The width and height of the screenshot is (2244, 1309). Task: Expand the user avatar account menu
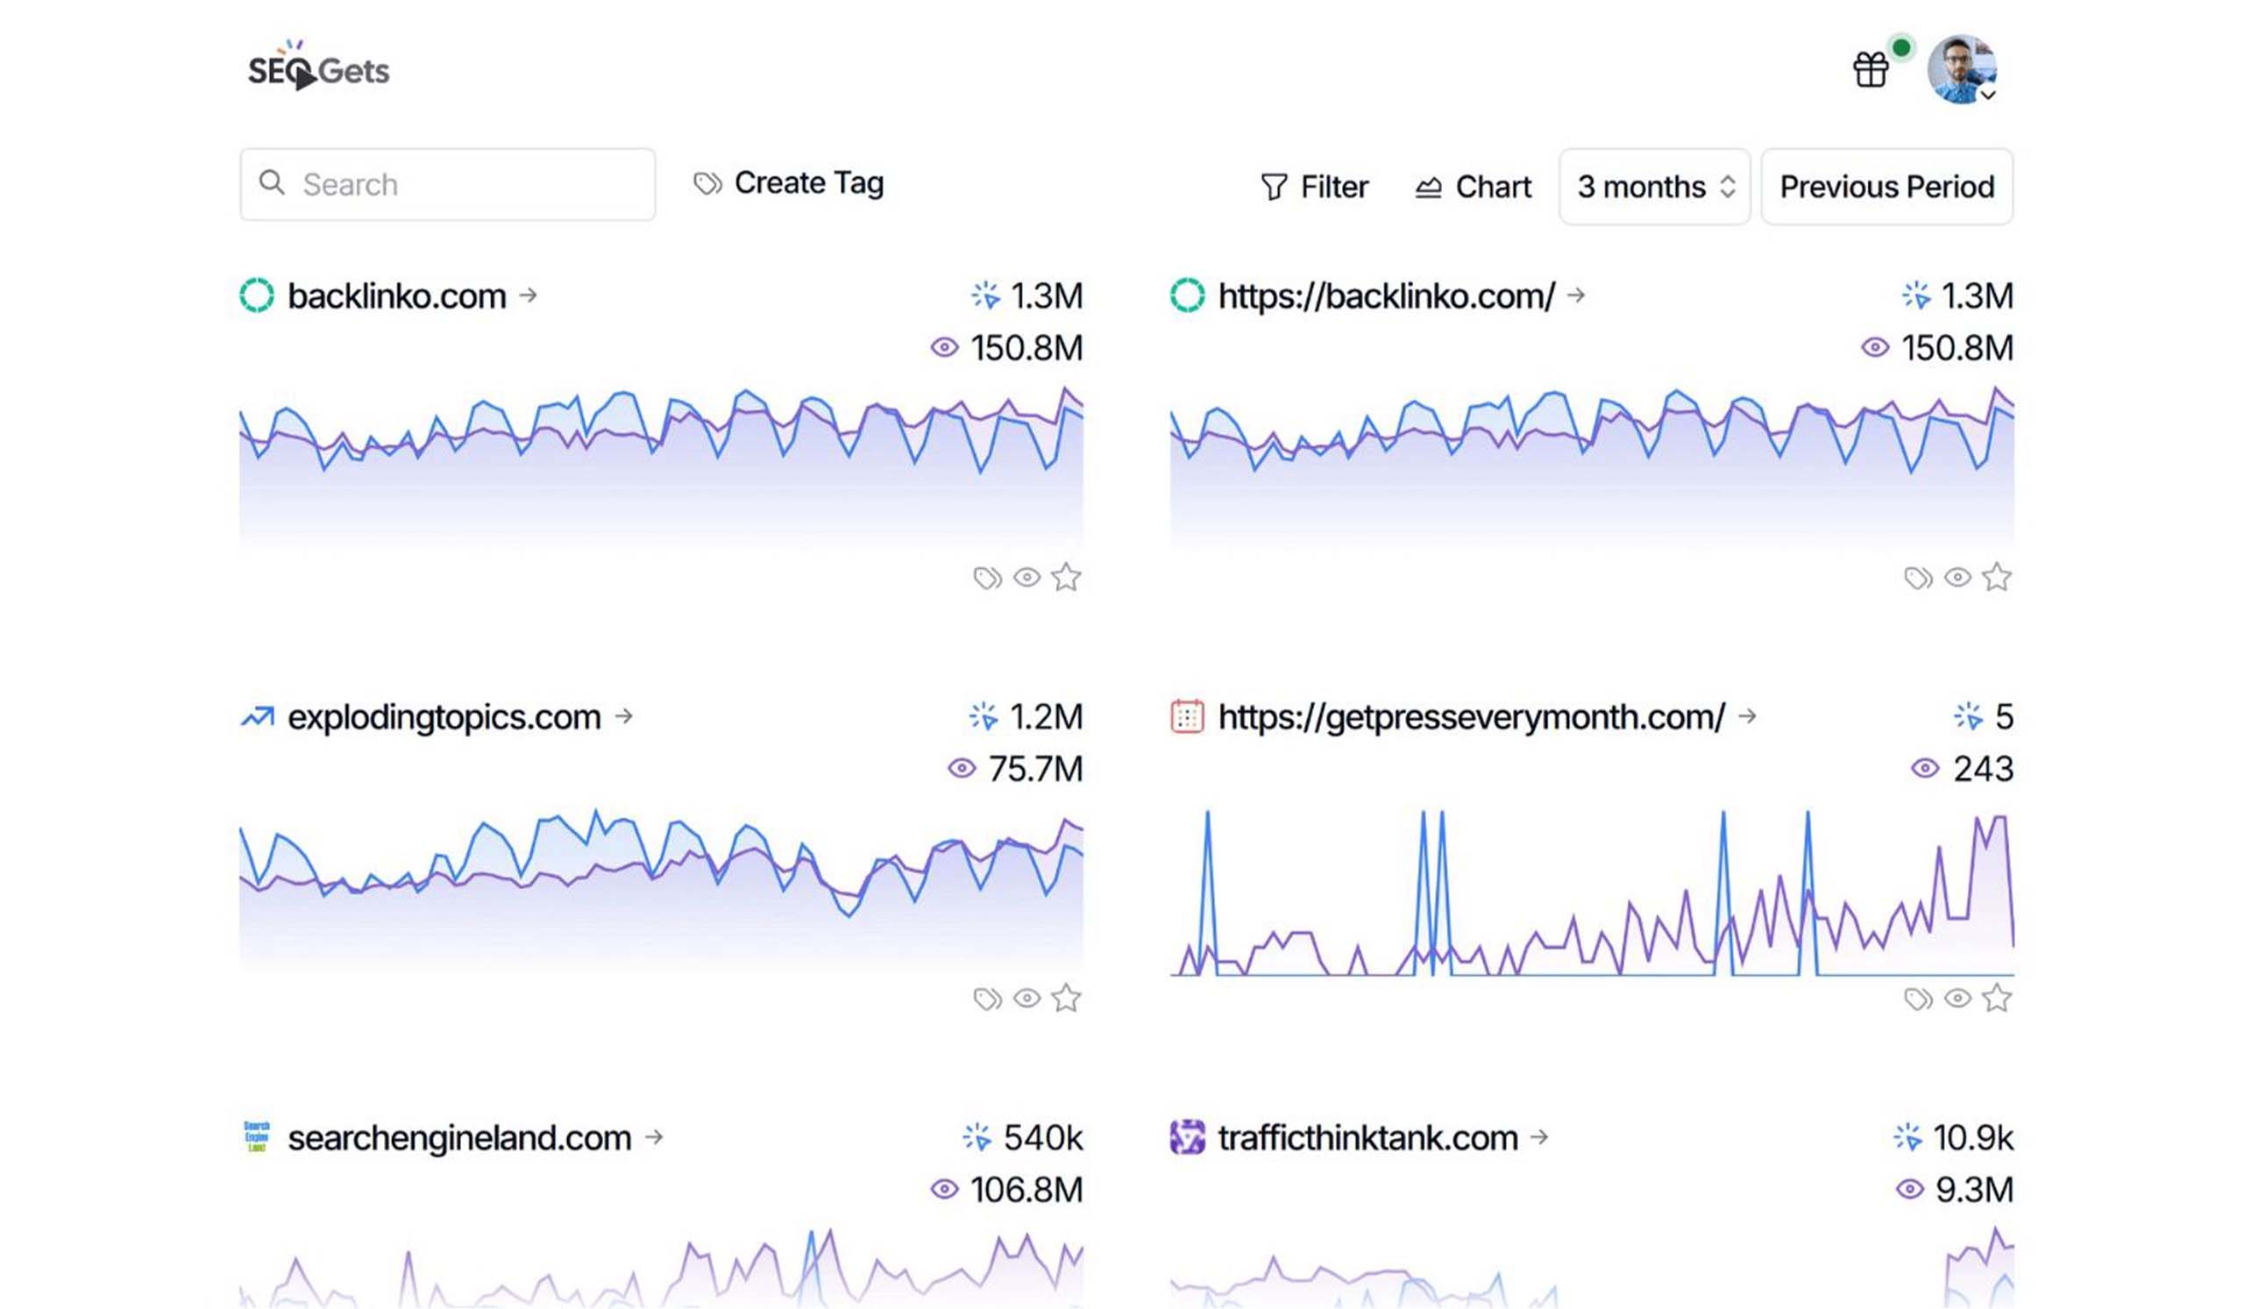1962,69
